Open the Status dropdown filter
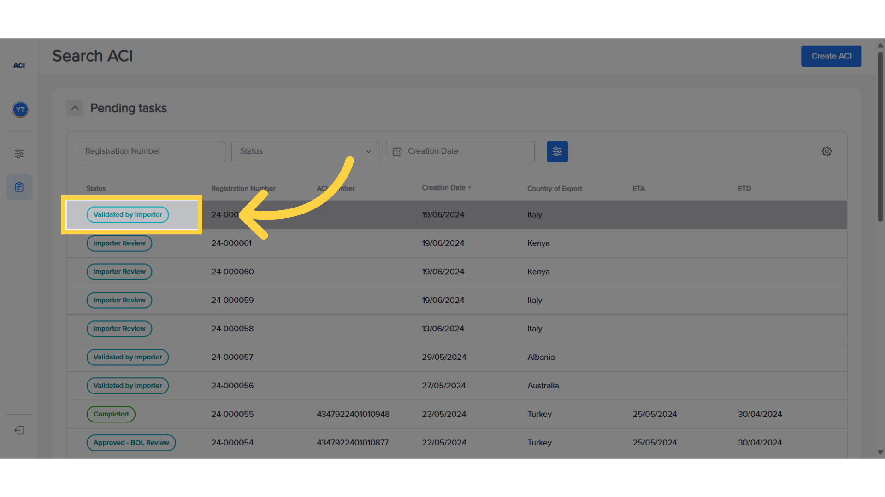The width and height of the screenshot is (885, 497). click(305, 151)
